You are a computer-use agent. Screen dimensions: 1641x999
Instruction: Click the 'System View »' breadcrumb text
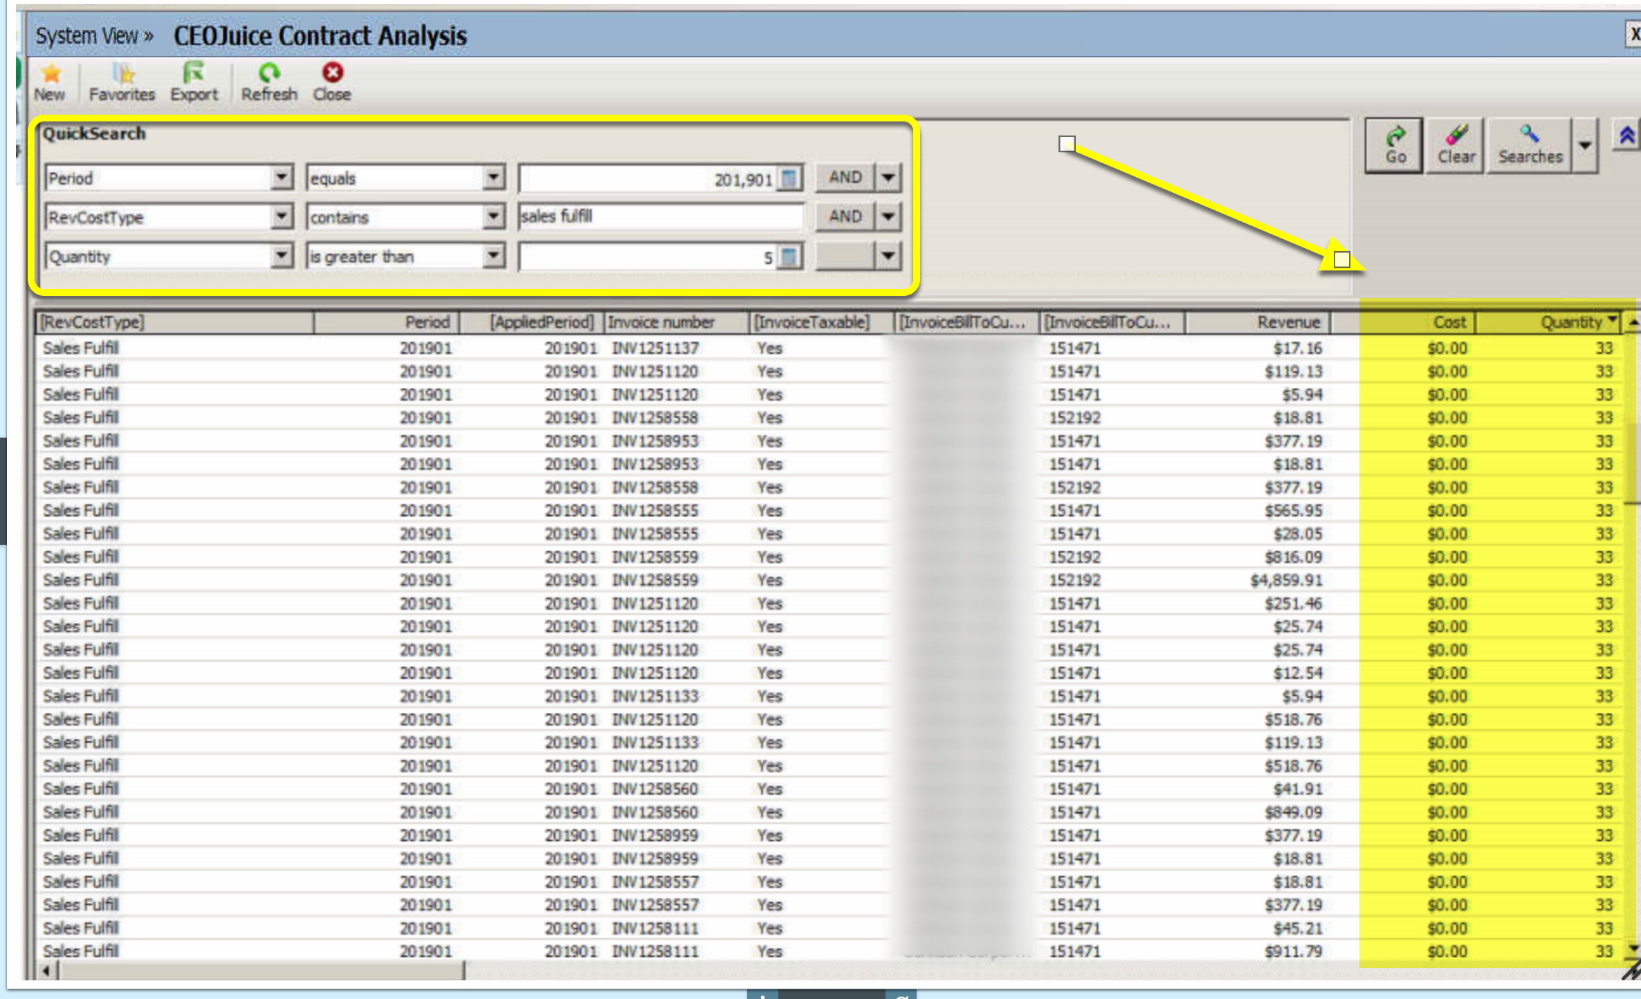click(x=95, y=36)
